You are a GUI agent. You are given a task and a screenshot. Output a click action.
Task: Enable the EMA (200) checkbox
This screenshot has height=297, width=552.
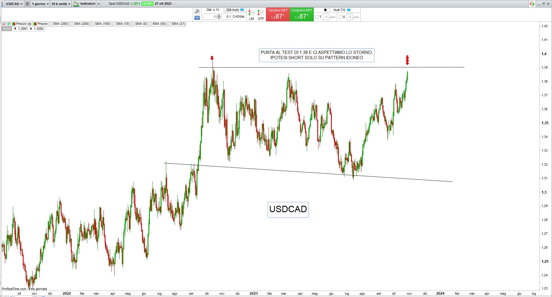(x=51, y=24)
